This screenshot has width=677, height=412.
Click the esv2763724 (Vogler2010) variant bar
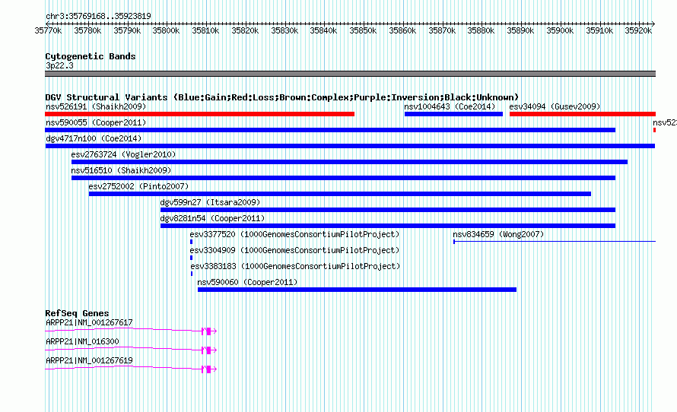349,162
